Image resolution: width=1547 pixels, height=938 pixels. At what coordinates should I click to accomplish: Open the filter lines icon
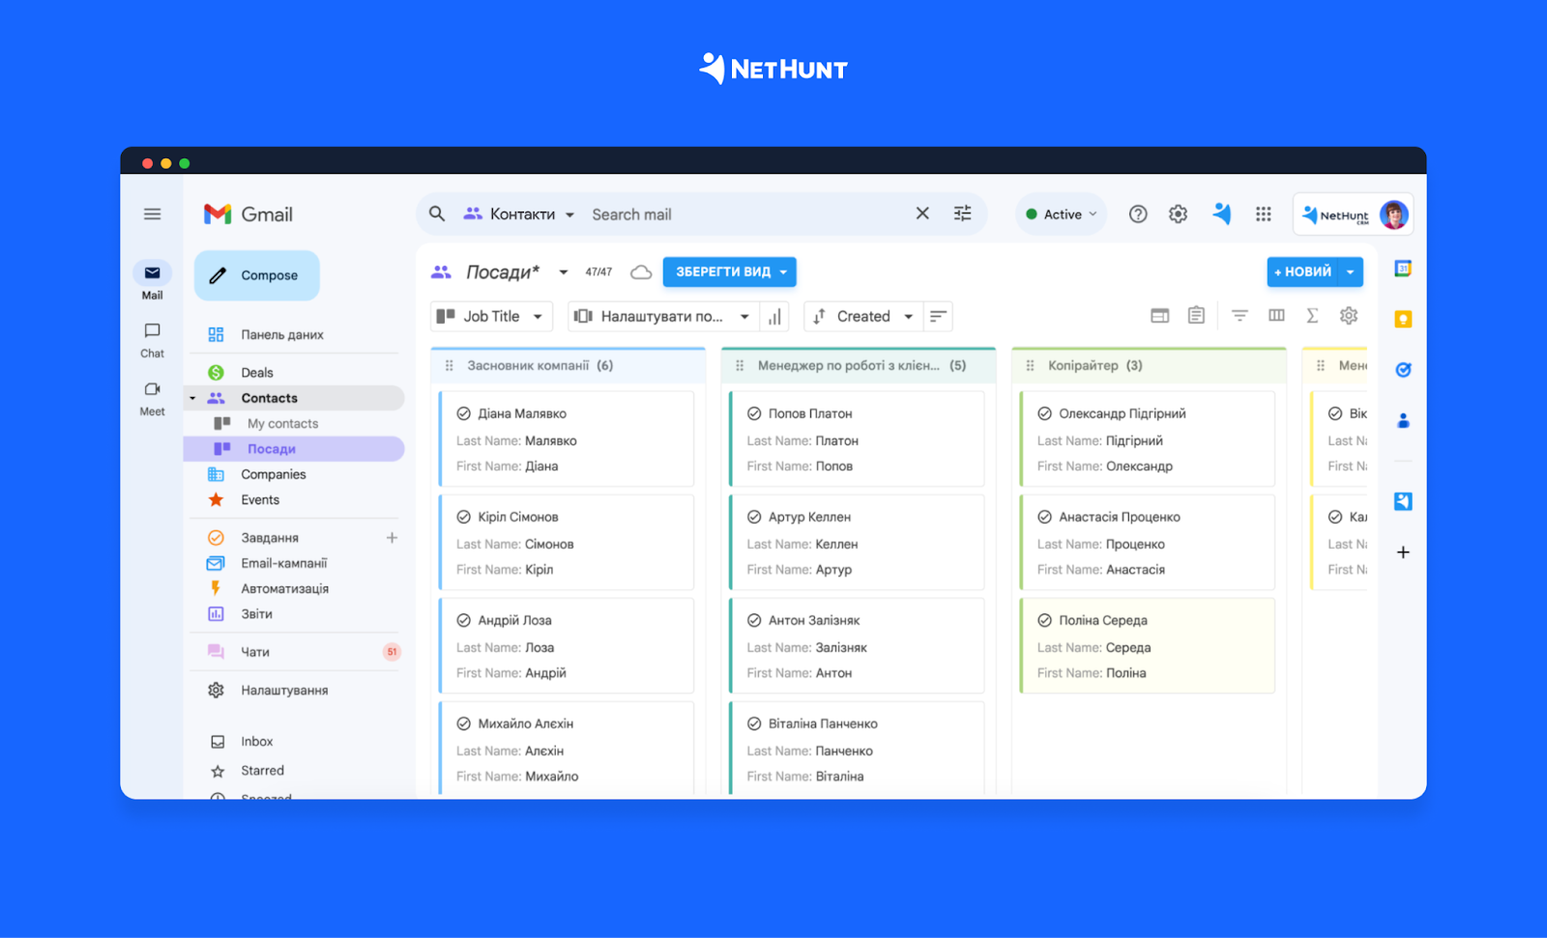[x=1240, y=315]
